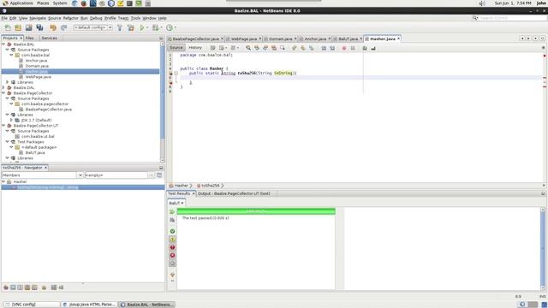Click Hasher in the editor breadcrumb
548x308 pixels.
(181, 186)
